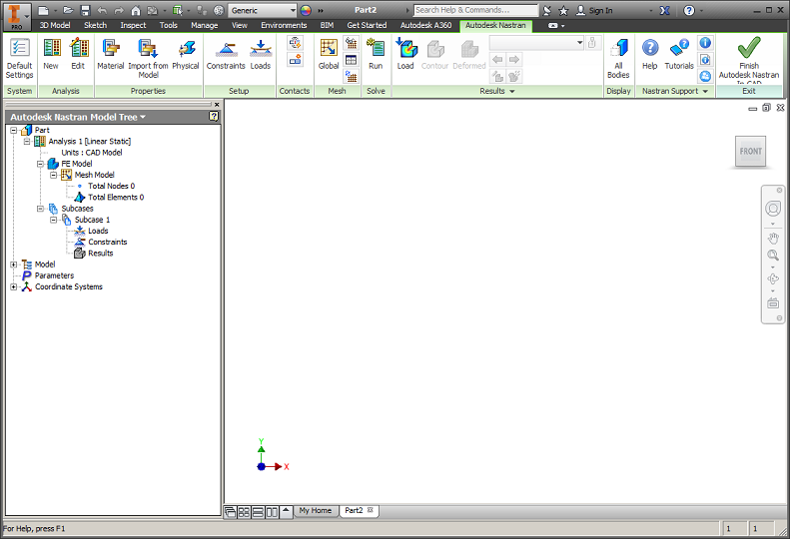This screenshot has height=539, width=790.
Task: Collapse the Part tree node
Action: 14,130
